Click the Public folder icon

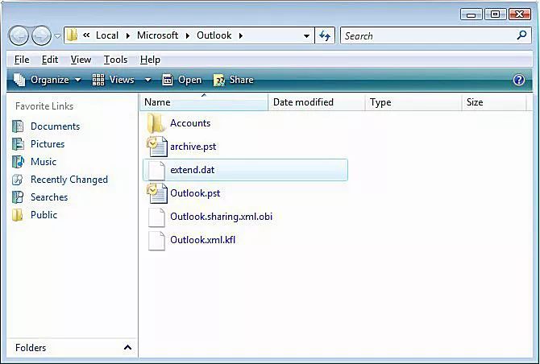18,215
